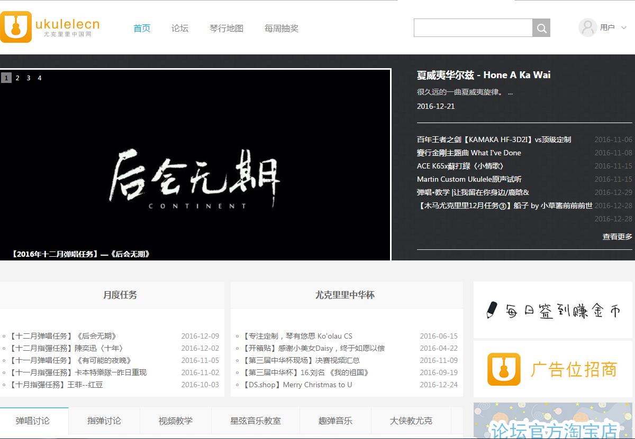Switch to 弹唱讨论 tab
This screenshot has height=439, width=635.
(x=33, y=421)
